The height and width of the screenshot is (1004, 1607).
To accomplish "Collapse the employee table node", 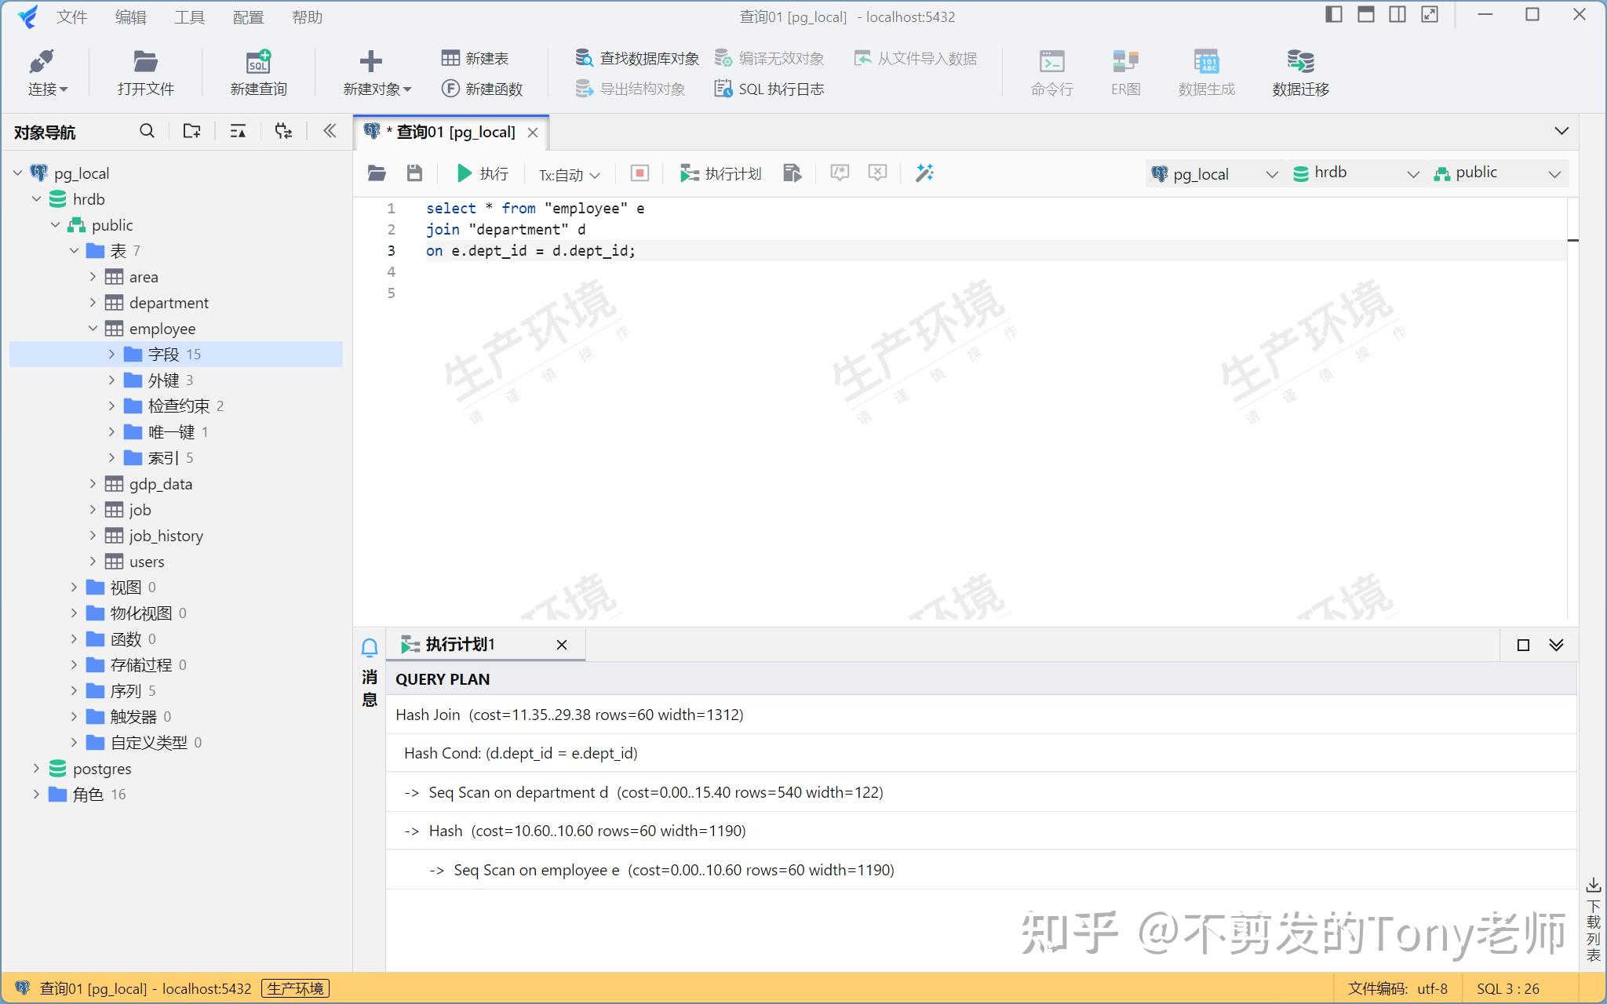I will click(x=93, y=328).
